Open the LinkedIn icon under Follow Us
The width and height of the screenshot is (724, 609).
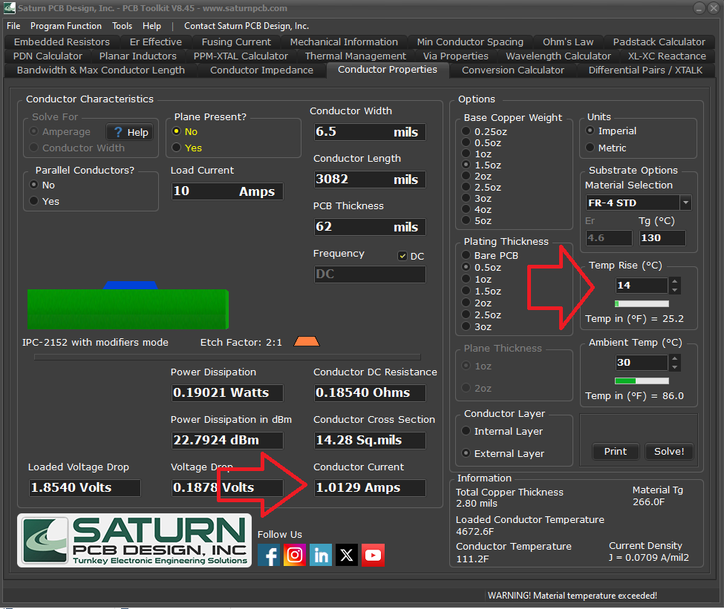[321, 555]
